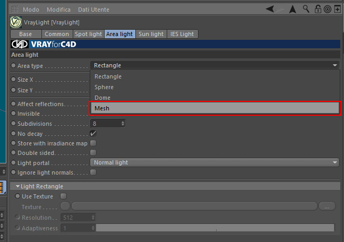This screenshot has width=344, height=242.
Task: Switch to the Sun light tab
Action: tap(151, 34)
